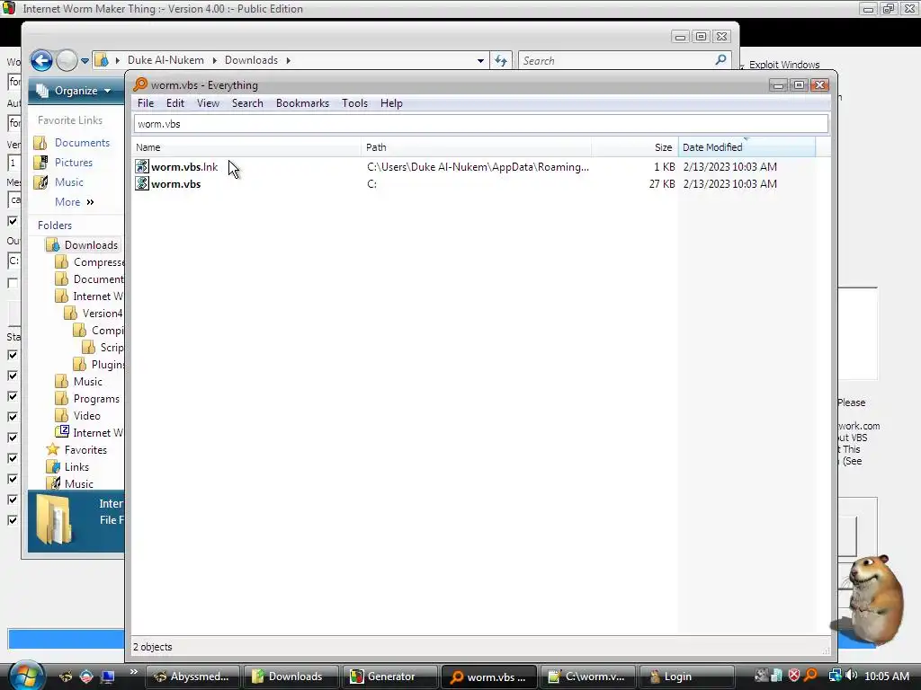This screenshot has height=690, width=921.
Task: Switch to Downloads taskbar button
Action: point(291,677)
